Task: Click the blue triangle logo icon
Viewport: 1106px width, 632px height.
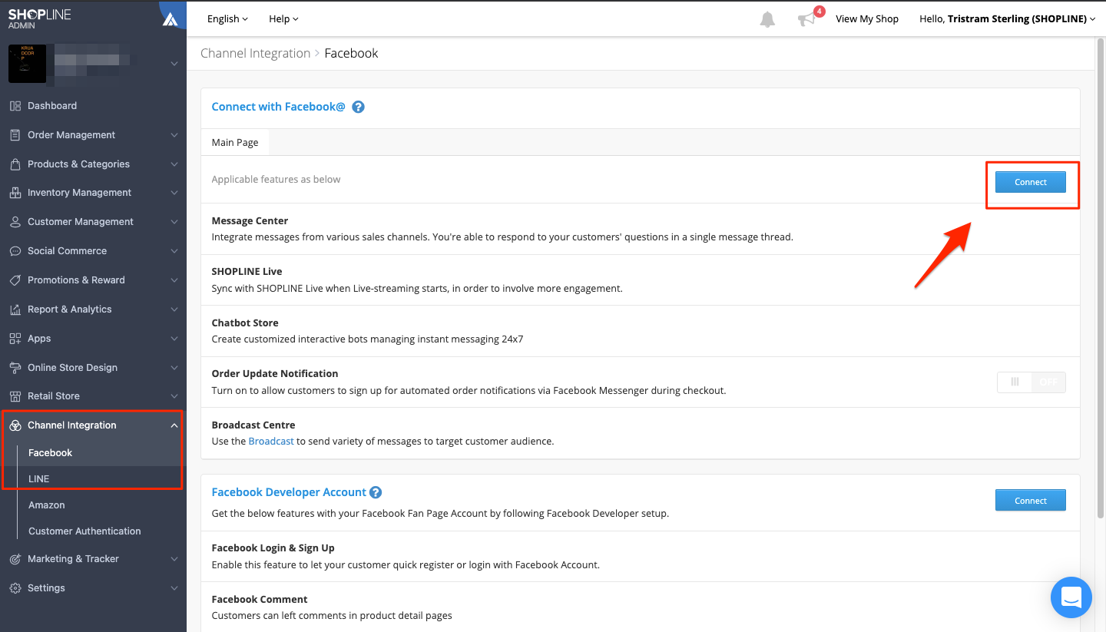Action: point(171,19)
